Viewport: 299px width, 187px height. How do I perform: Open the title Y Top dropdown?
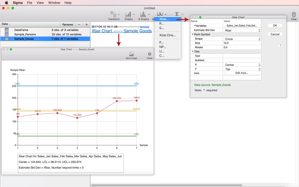pos(242,69)
